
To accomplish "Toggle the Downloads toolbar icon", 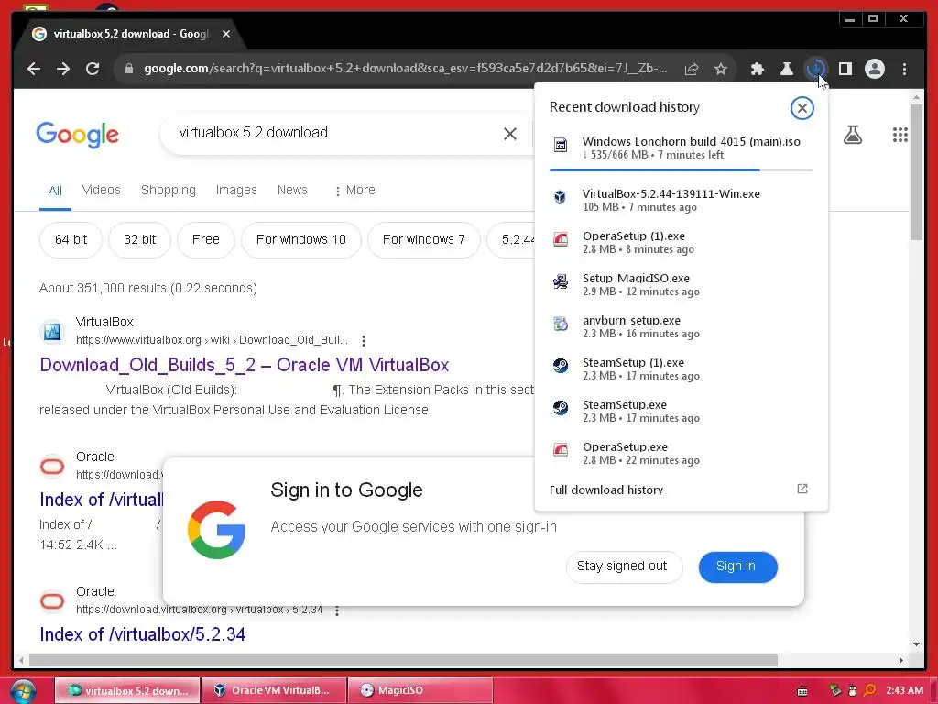I will click(816, 69).
